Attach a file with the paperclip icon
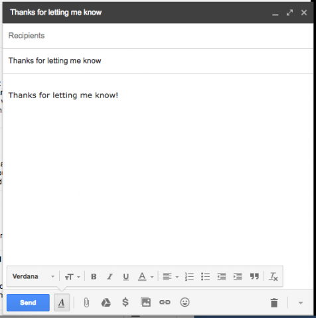 click(x=86, y=302)
